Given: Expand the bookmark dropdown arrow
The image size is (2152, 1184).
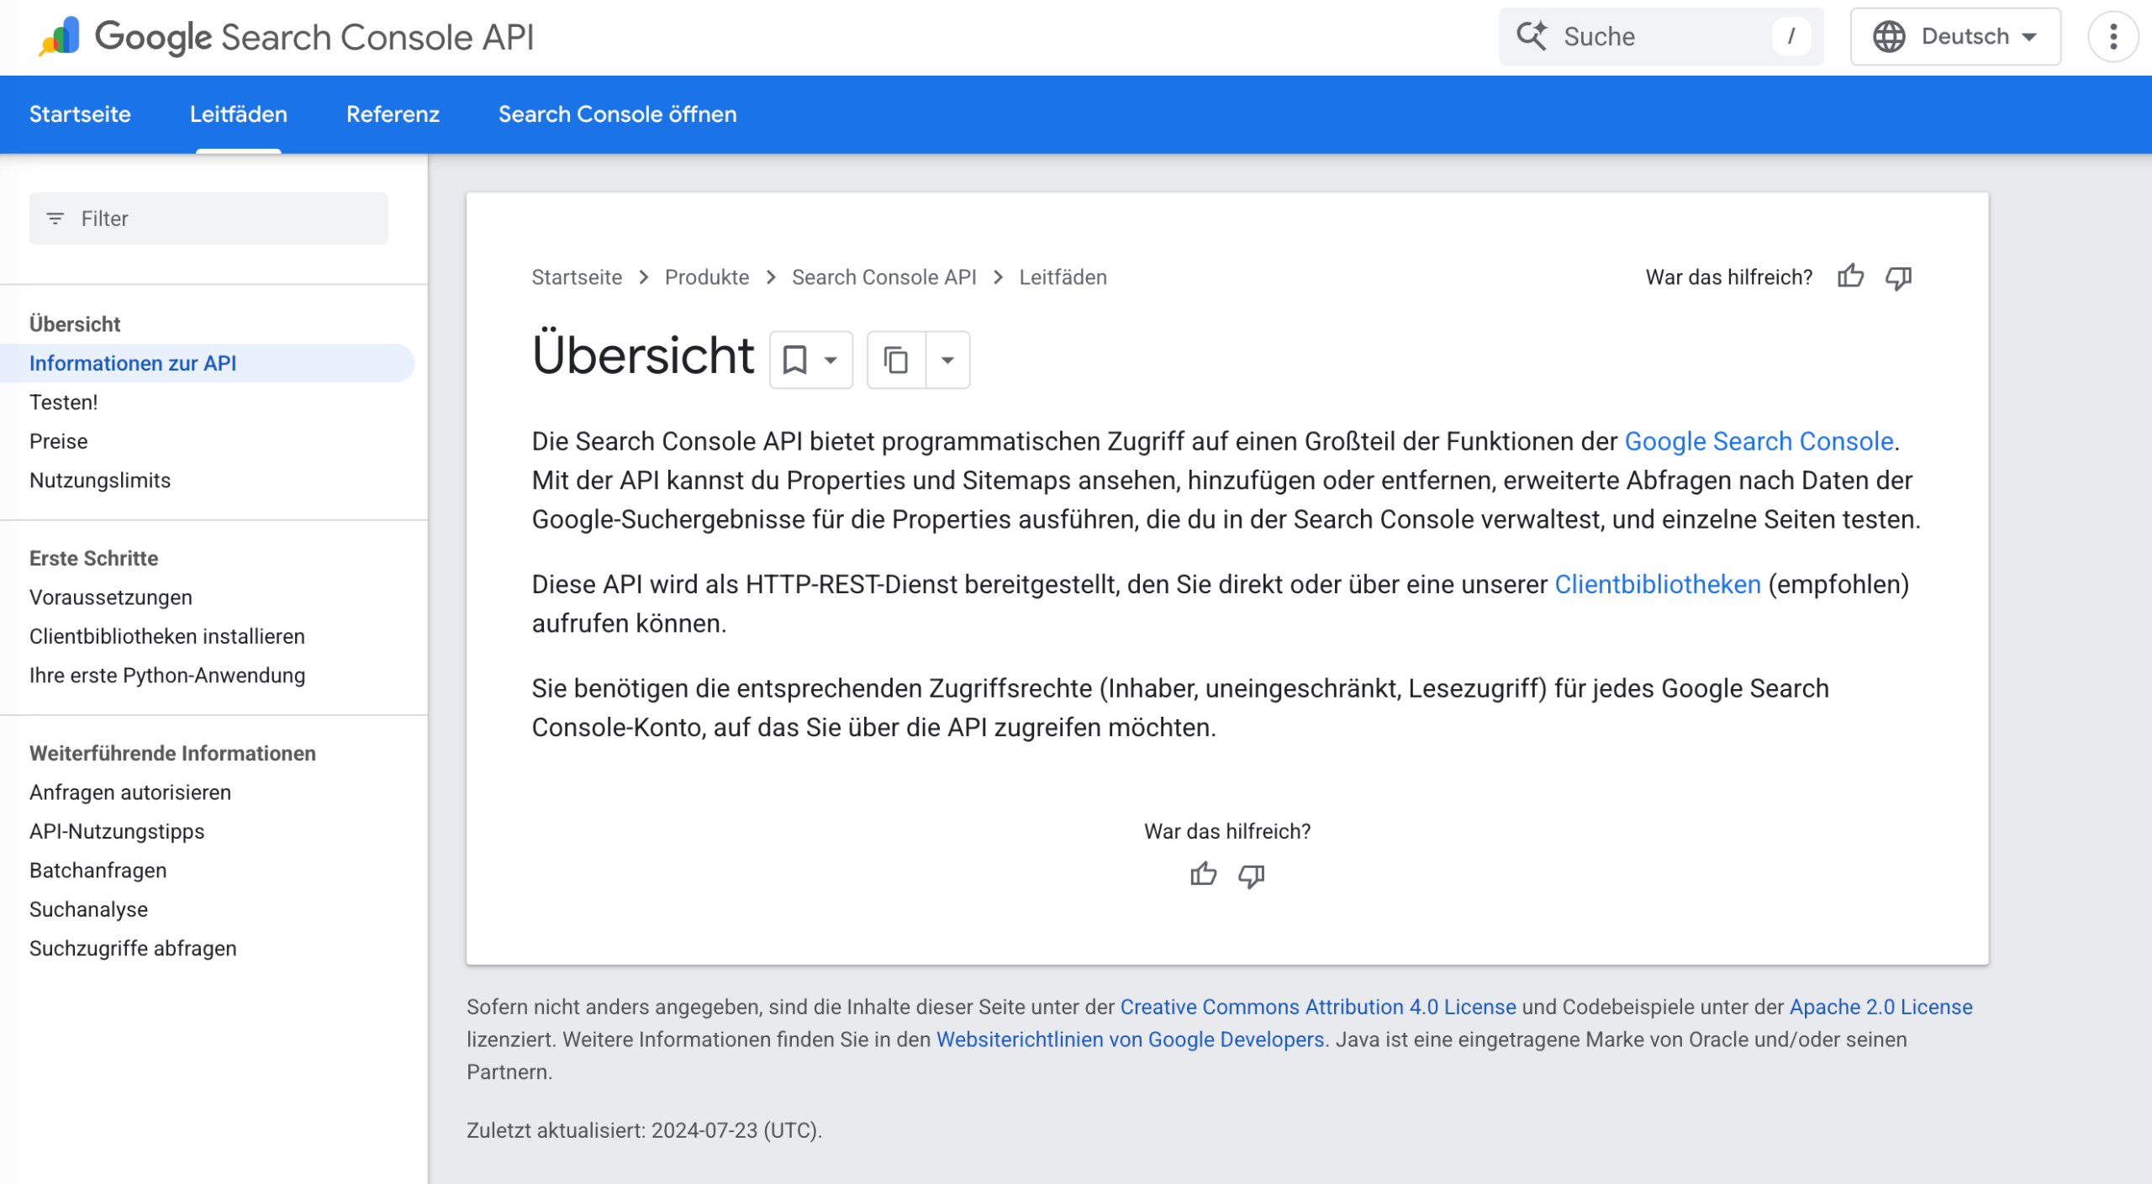Looking at the screenshot, I should point(831,360).
